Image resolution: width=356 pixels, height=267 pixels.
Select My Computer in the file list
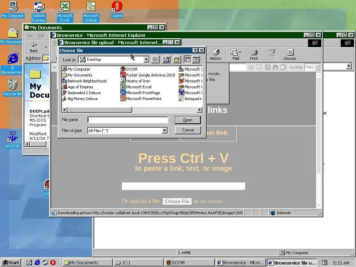76,69
